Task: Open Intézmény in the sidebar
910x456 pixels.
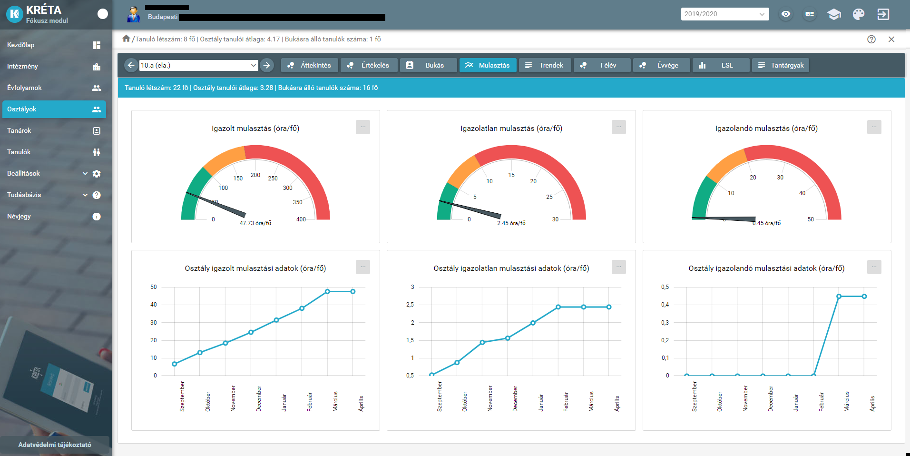Action: [x=54, y=66]
